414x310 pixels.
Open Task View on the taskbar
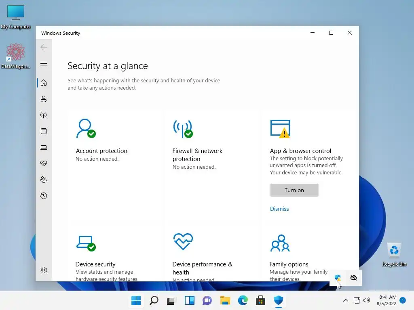point(171,300)
